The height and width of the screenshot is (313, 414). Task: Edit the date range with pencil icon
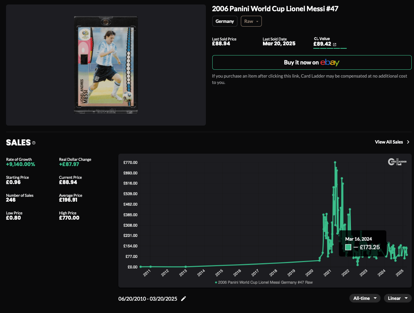tap(183, 298)
